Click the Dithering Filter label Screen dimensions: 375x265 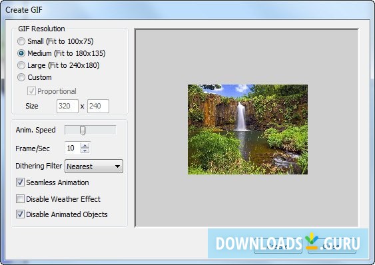39,166
